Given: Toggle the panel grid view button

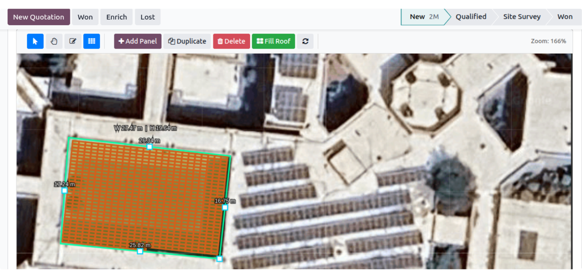Looking at the screenshot, I should click(x=91, y=41).
